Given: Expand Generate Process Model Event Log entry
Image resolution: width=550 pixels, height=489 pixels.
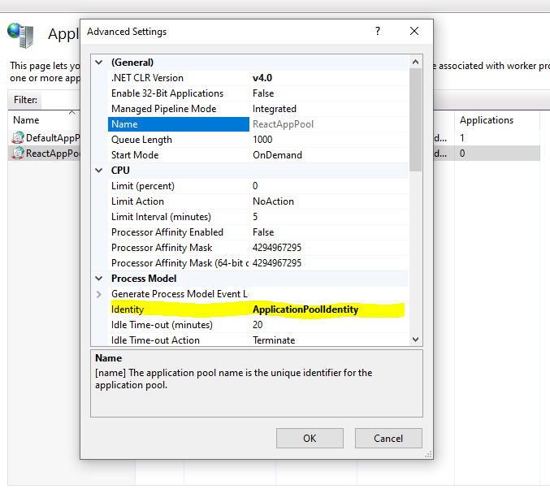Looking at the screenshot, I should (100, 294).
